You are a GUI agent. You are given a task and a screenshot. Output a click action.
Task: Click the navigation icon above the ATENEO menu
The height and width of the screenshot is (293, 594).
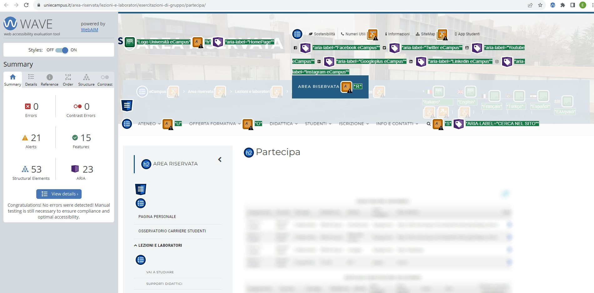click(x=127, y=106)
